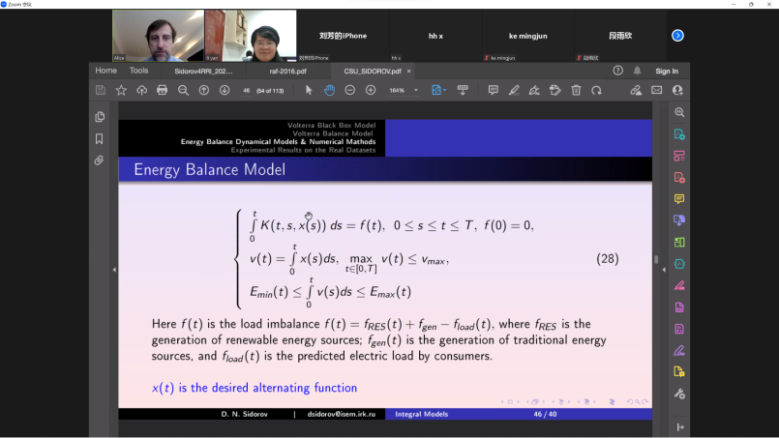Toggle the bookmarks panel in the left sidebar
The height and width of the screenshot is (438, 779).
click(x=100, y=139)
